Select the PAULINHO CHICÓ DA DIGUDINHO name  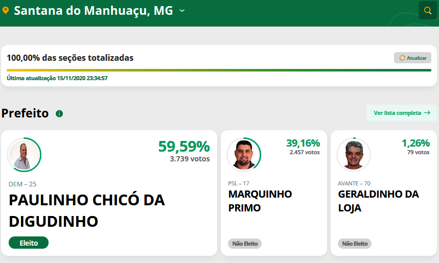coord(87,211)
